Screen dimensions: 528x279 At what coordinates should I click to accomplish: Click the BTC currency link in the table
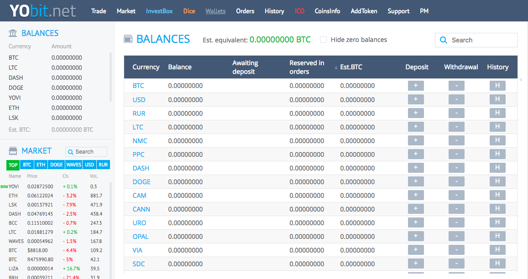pyautogui.click(x=138, y=86)
